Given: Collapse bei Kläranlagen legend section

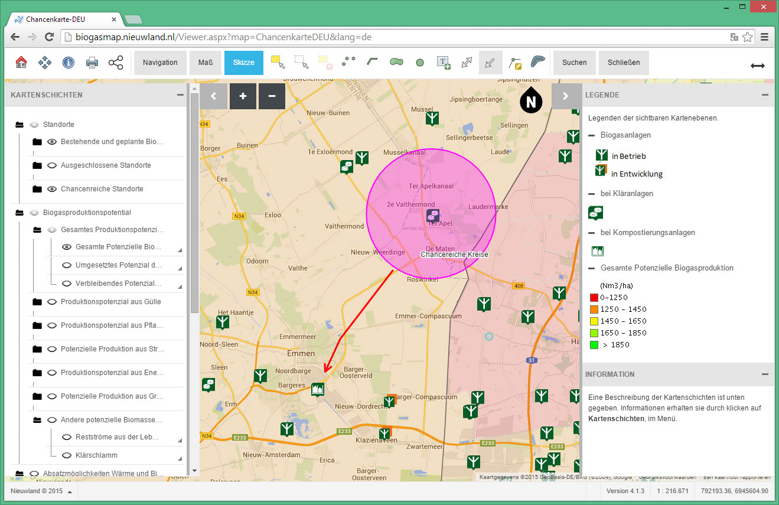Looking at the screenshot, I should click(x=591, y=194).
